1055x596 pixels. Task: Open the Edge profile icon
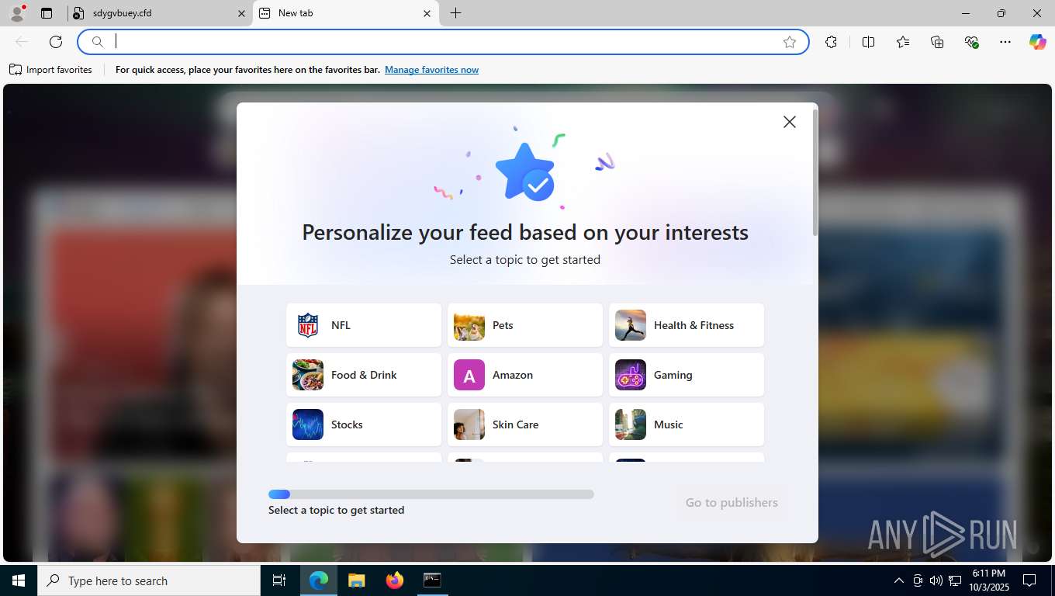point(17,13)
